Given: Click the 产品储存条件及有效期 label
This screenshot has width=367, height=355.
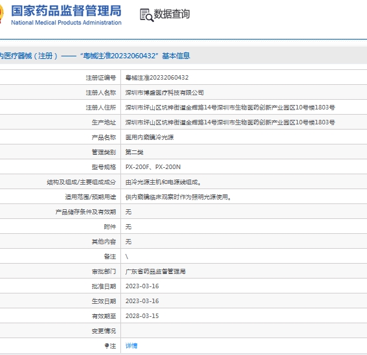Looking at the screenshot, I should point(85,212).
